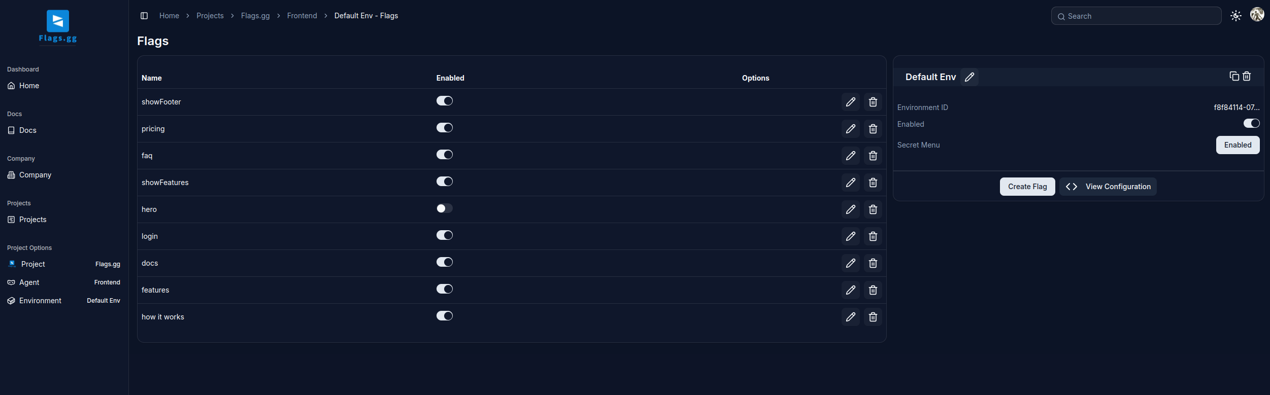
Task: Go to Flags.gg breadcrumb
Action: 255,16
